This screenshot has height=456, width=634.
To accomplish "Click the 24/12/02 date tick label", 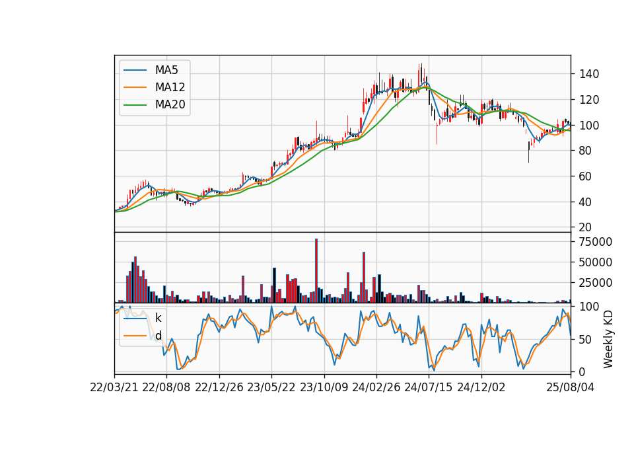I will coord(481,388).
